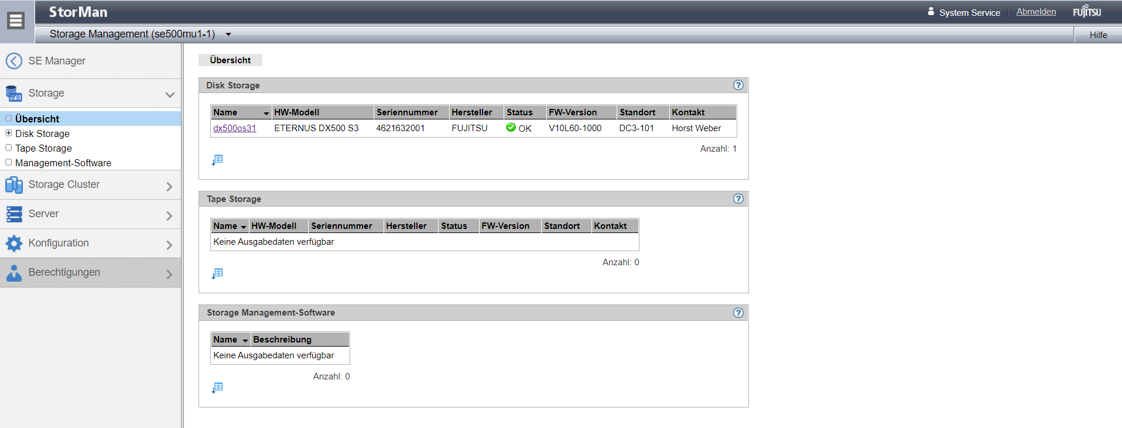The image size is (1122, 428).
Task: Click the location DC3-101 cell
Action: point(636,128)
